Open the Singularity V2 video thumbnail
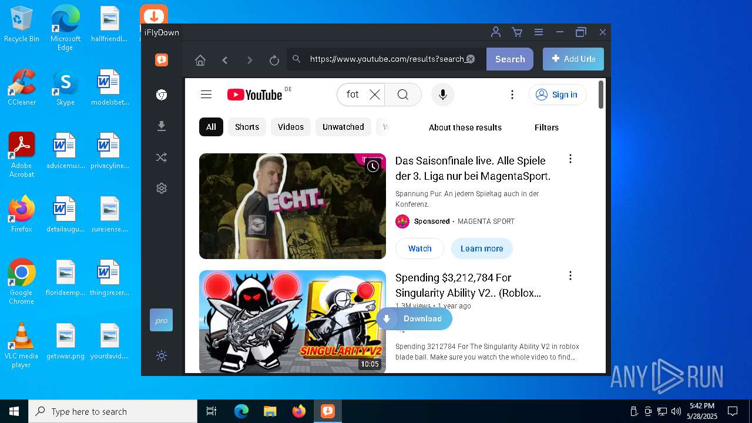This screenshot has height=423, width=752. pos(293,321)
